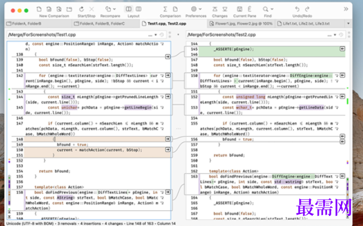
Task: Show more toolbar items with the chevrons
Action: tap(346, 9)
